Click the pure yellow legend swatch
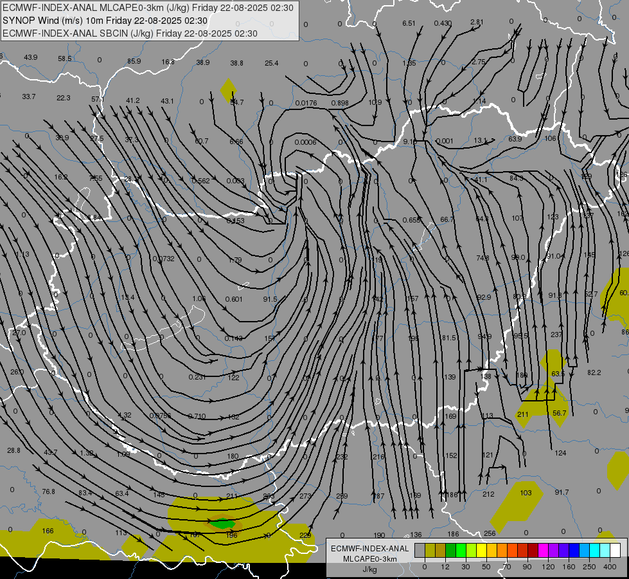Image resolution: width=629 pixels, height=579 pixels. click(x=481, y=551)
